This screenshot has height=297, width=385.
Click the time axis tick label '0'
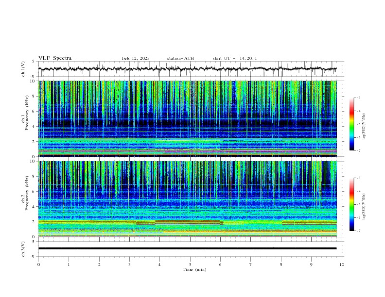(x=38, y=264)
